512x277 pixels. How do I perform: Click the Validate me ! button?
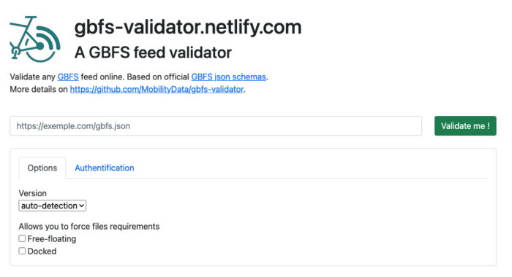(465, 126)
